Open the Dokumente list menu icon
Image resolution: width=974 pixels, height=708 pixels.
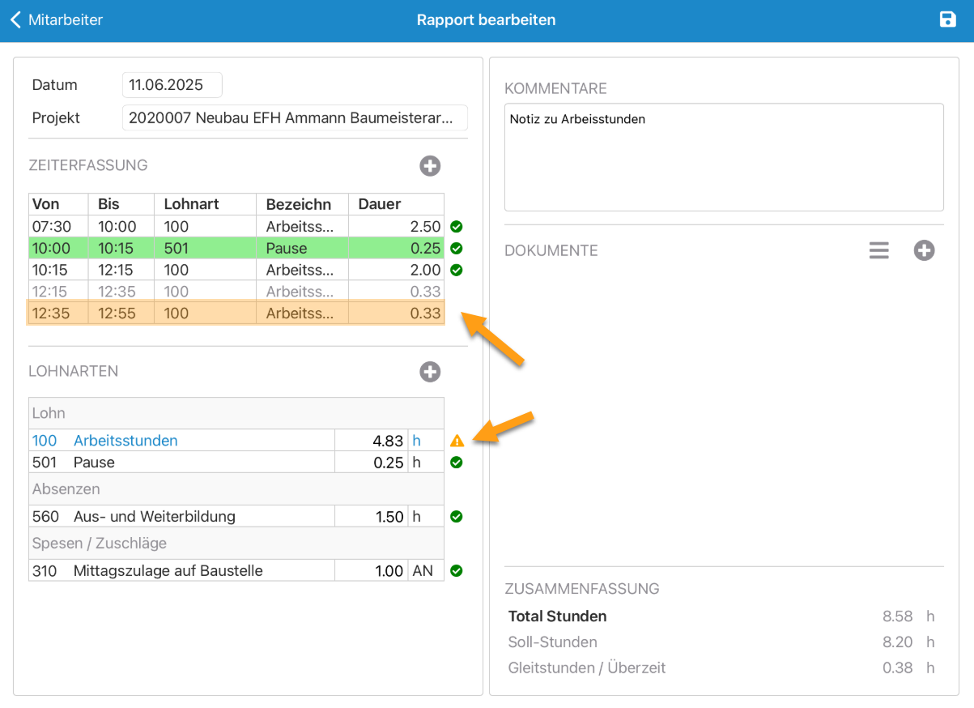pos(878,251)
